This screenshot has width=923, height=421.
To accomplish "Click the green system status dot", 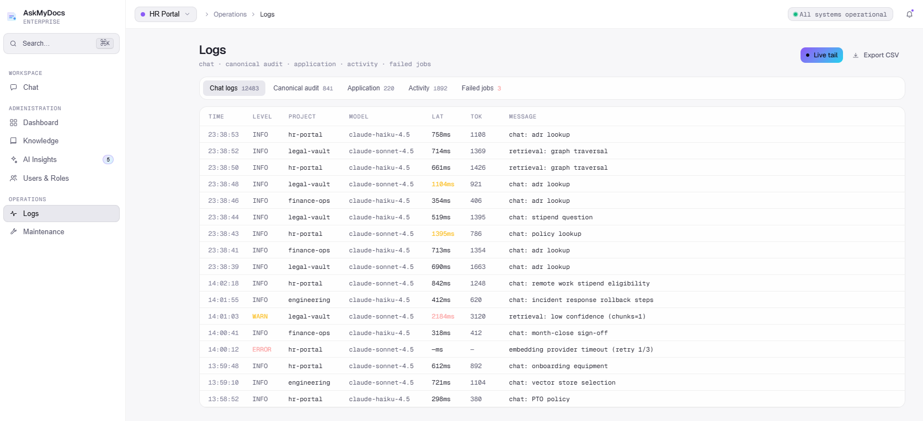I will (x=795, y=14).
